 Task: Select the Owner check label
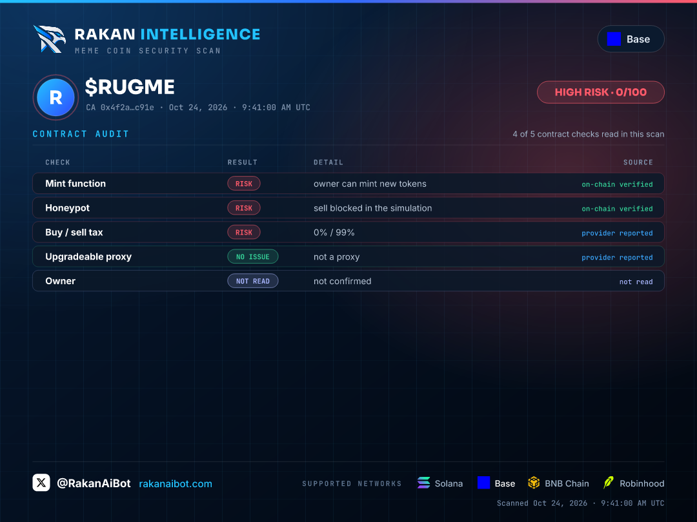click(x=61, y=282)
